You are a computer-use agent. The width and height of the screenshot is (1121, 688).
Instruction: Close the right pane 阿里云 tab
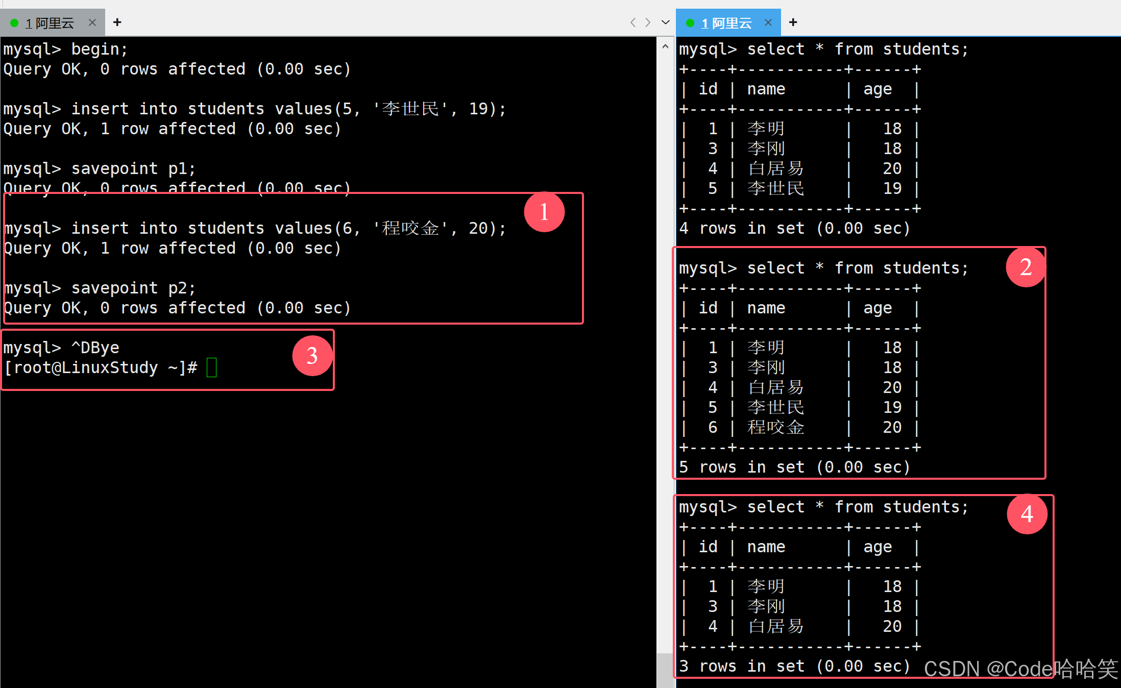(768, 22)
